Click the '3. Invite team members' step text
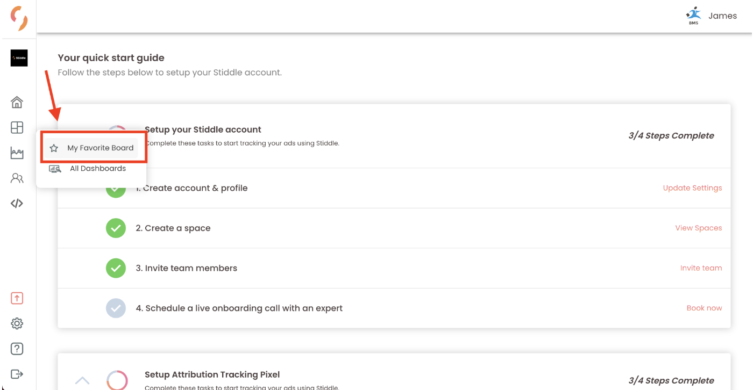Image resolution: width=753 pixels, height=390 pixels. 186,268
